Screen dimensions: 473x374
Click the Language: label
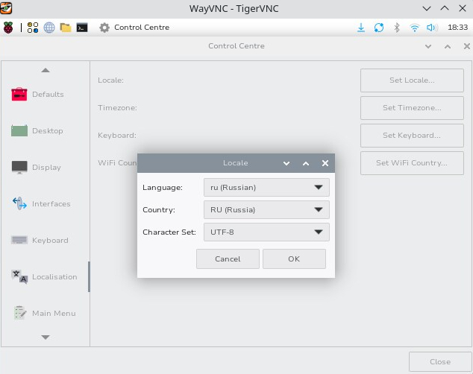pyautogui.click(x=163, y=187)
